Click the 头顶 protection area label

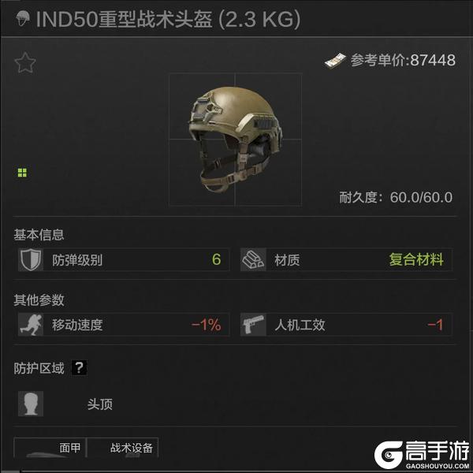100,404
